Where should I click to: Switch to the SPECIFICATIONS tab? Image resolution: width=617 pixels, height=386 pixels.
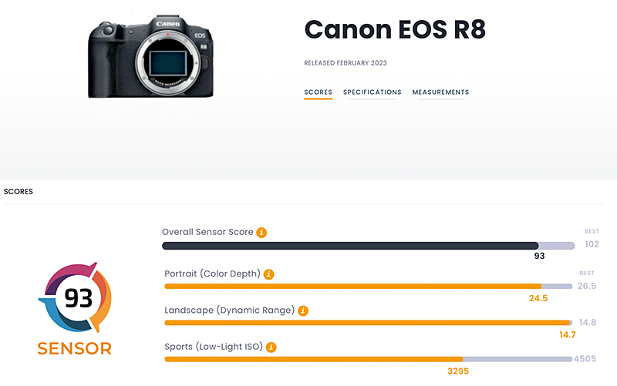[x=372, y=92]
